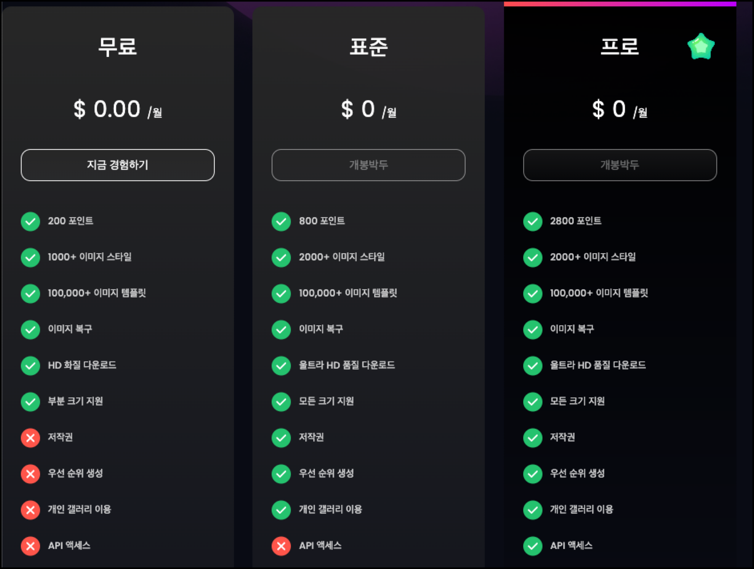Click the check icon beside 저작권 in 표준 plan
The image size is (754, 569).
[x=281, y=438]
